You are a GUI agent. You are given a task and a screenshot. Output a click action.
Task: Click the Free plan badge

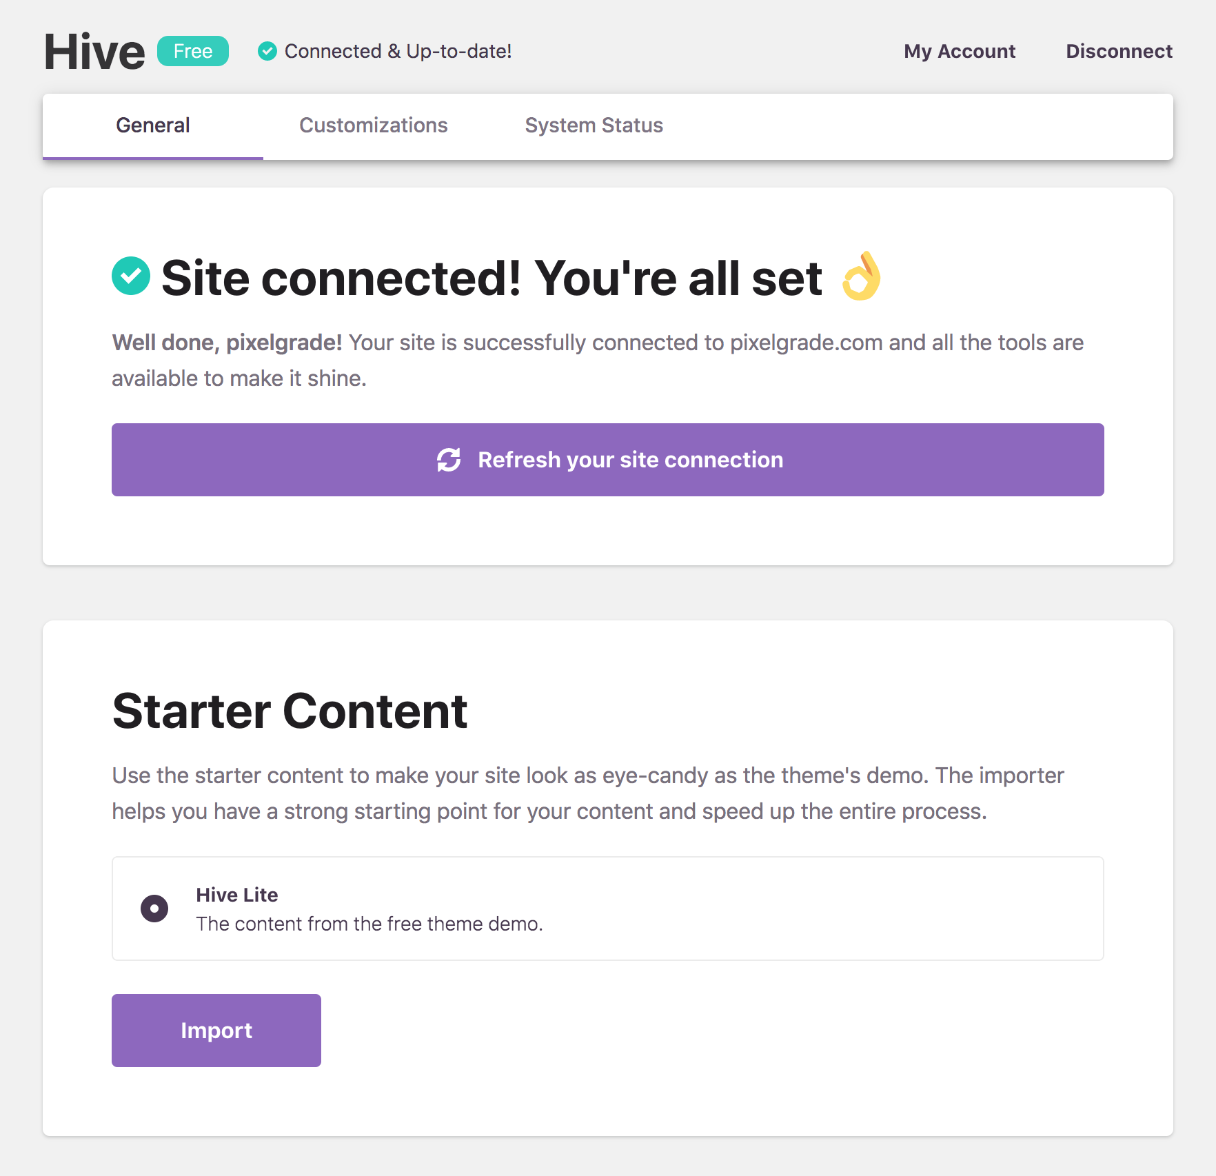point(193,51)
